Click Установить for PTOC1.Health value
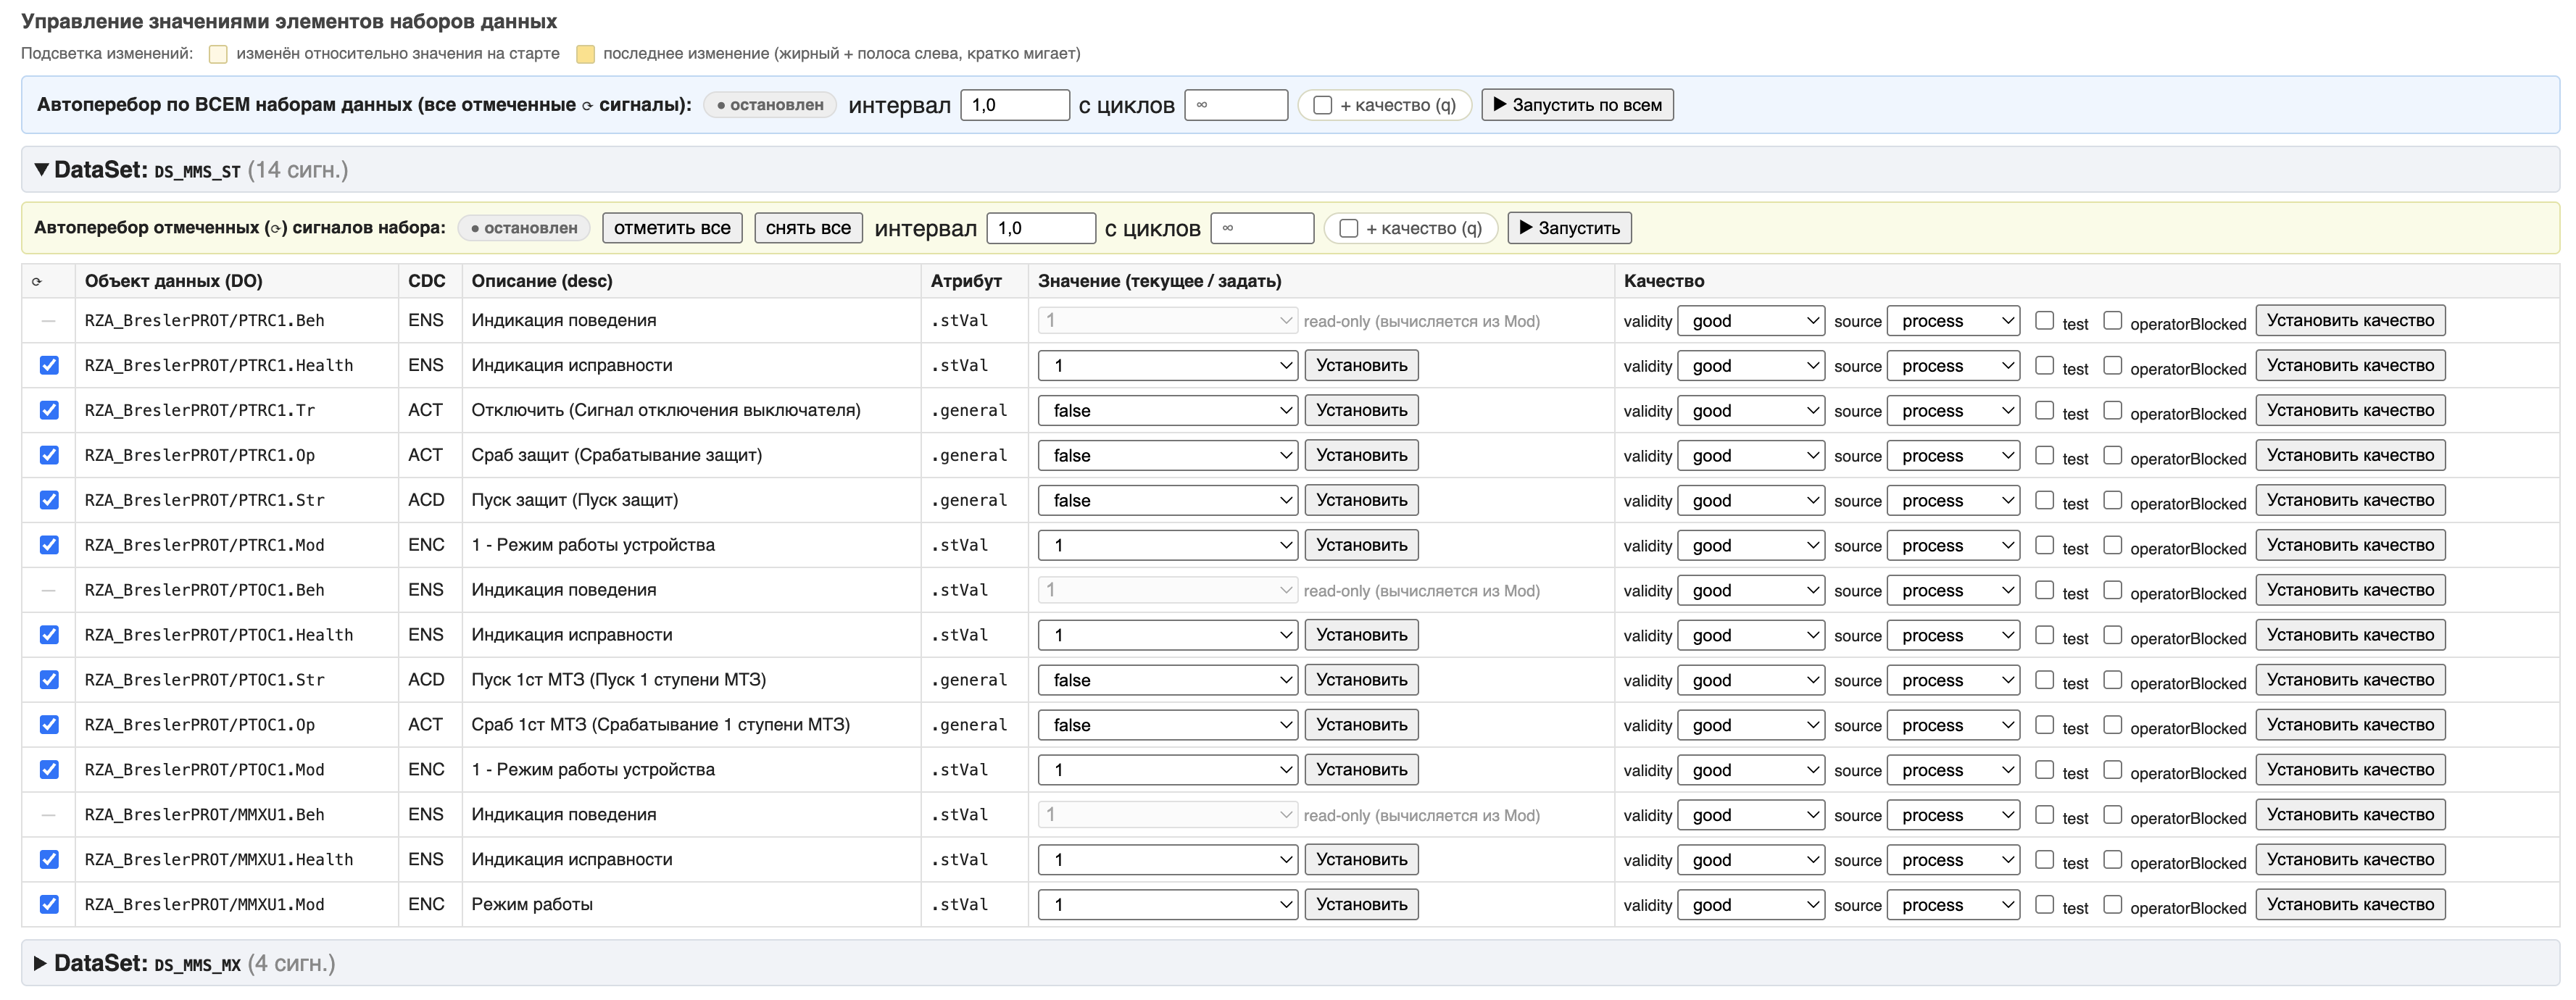The image size is (2576, 1000). (x=1361, y=635)
